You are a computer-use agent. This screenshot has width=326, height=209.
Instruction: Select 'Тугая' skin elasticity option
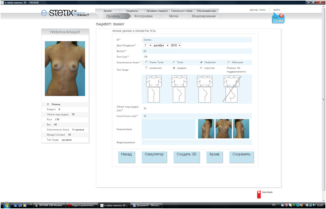(x=174, y=62)
